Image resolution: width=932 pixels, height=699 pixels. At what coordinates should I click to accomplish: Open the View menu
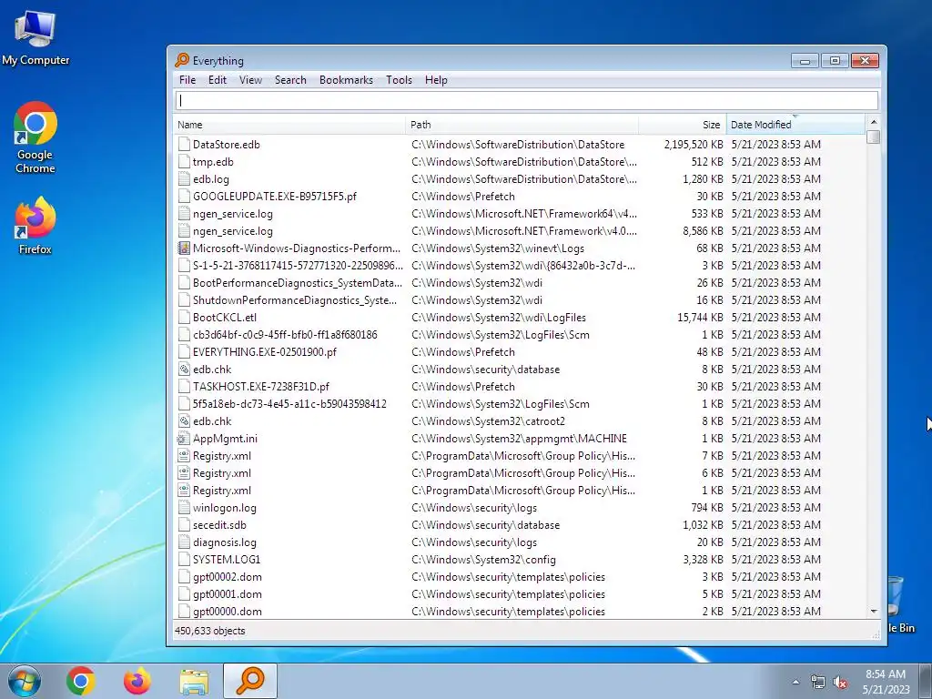250,80
